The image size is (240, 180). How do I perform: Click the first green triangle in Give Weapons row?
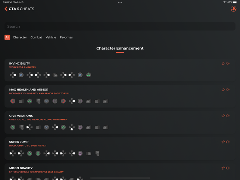tap(13, 127)
